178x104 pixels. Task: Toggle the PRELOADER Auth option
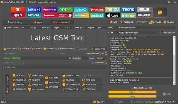(66, 49)
